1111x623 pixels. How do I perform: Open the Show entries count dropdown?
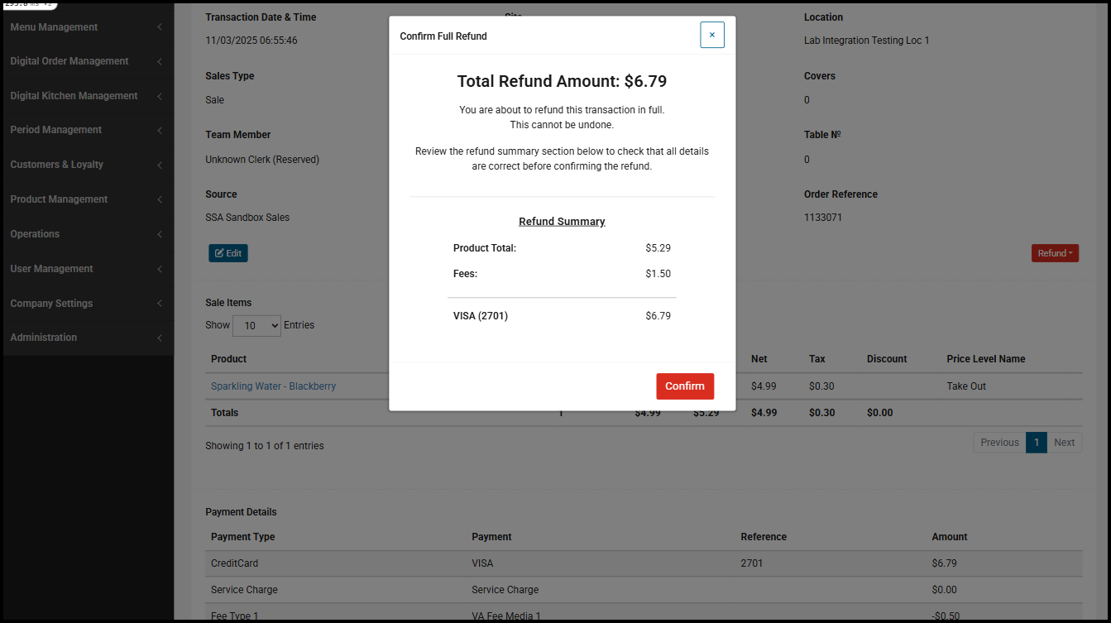(x=257, y=325)
